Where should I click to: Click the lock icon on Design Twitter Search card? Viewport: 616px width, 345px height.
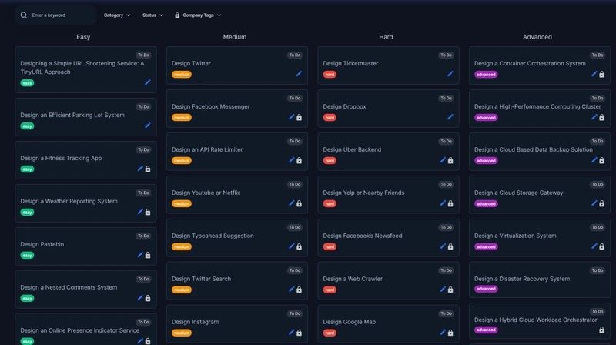pyautogui.click(x=299, y=290)
